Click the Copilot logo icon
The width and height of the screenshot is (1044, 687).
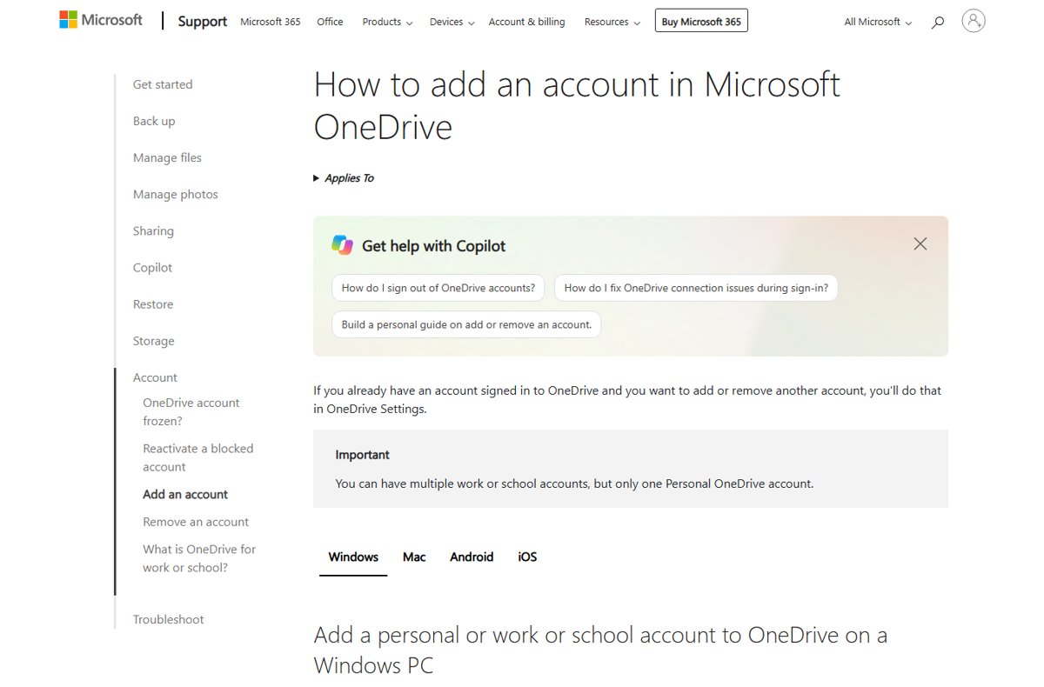(x=343, y=245)
